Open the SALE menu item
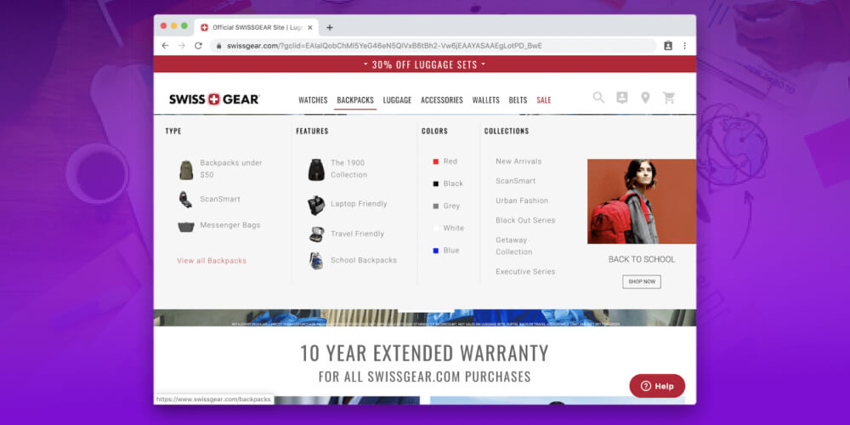 (544, 99)
